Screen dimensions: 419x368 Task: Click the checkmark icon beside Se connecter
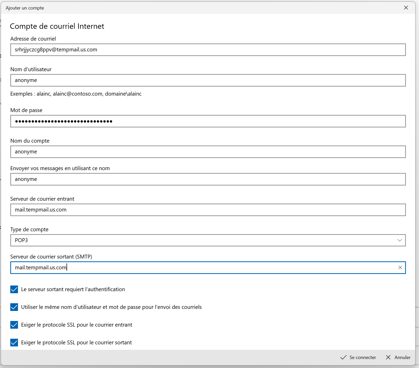tap(343, 357)
